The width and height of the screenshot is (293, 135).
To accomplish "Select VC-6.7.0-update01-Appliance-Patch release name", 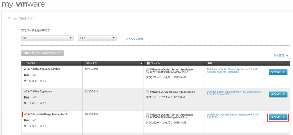I will (x=45, y=114).
